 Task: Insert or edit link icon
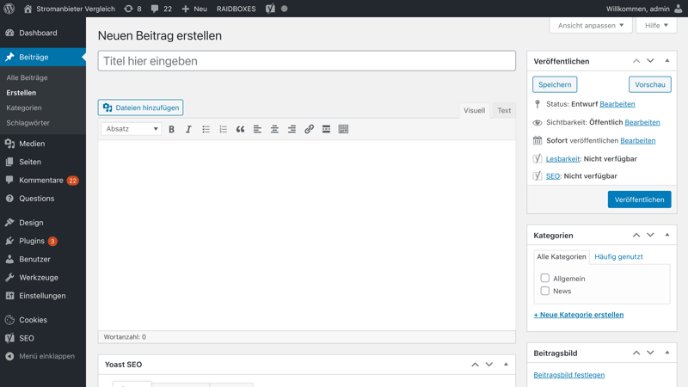click(x=309, y=129)
